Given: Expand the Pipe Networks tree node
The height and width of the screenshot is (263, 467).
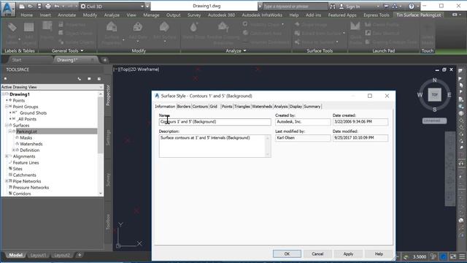Looking at the screenshot, I should (x=7, y=181).
